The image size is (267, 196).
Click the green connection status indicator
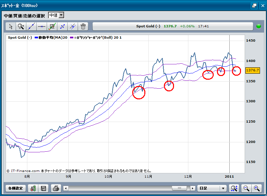258,26
